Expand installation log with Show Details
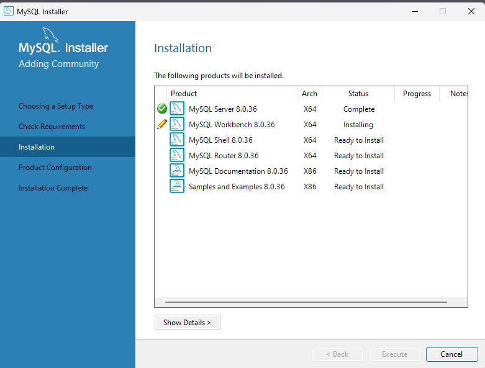Image resolution: width=485 pixels, height=368 pixels. pyautogui.click(x=188, y=323)
